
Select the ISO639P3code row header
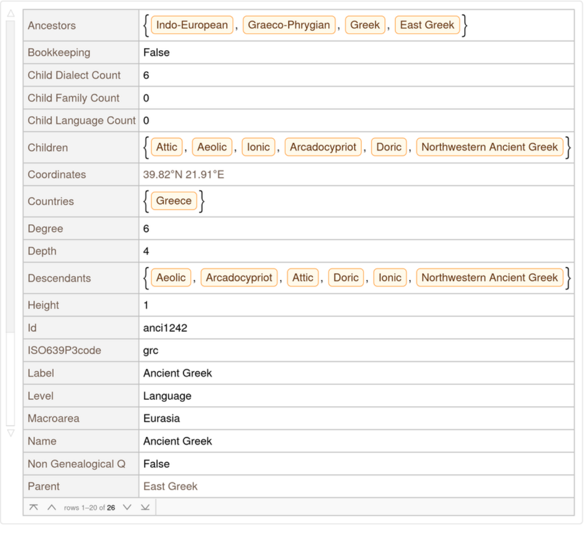coord(64,351)
